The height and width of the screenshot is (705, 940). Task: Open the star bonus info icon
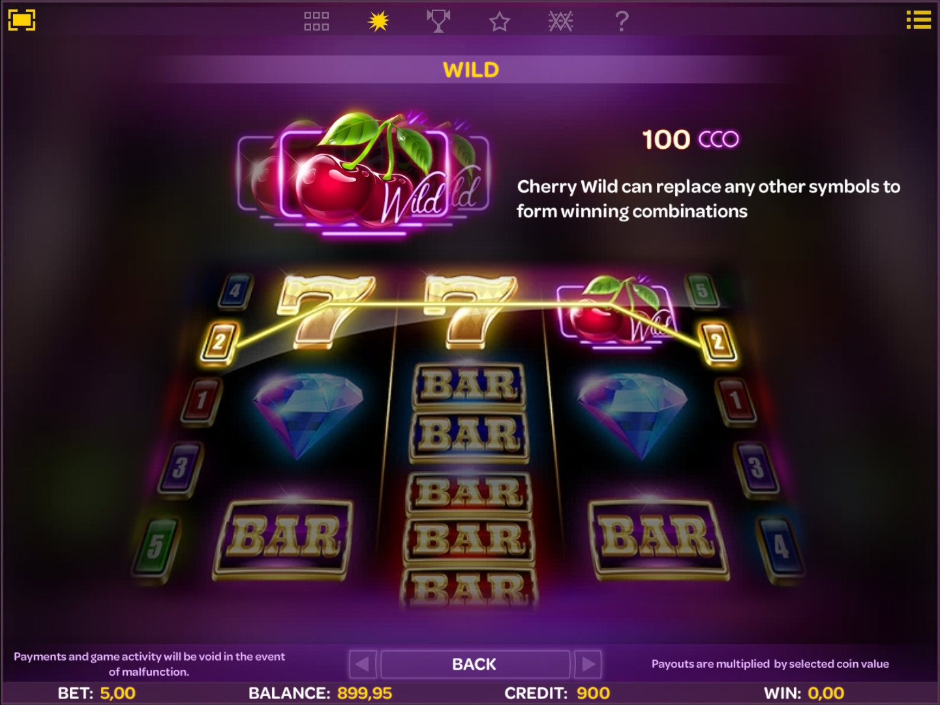click(x=499, y=22)
